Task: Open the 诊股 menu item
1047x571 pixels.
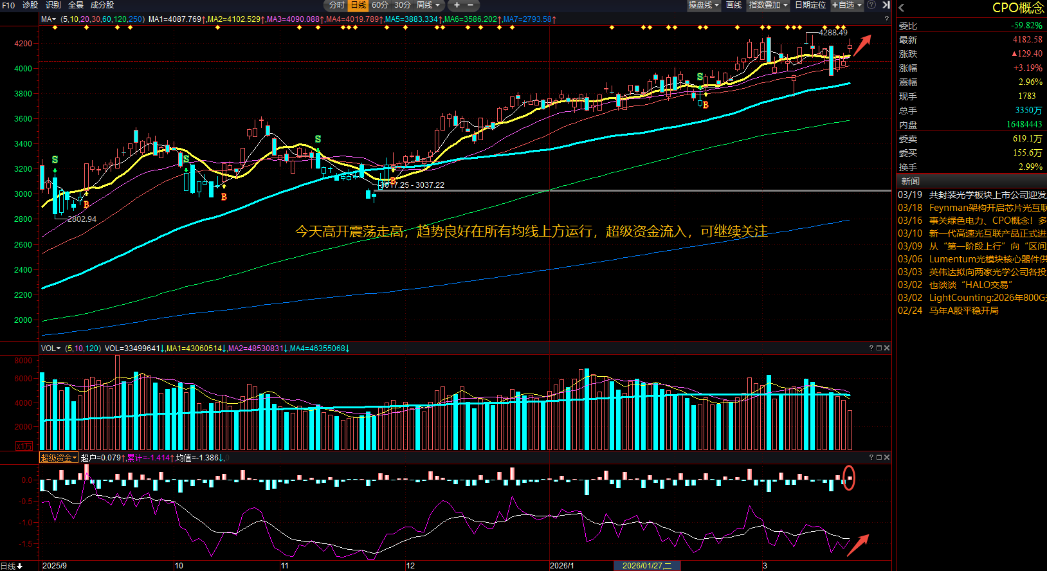Action: (x=30, y=5)
